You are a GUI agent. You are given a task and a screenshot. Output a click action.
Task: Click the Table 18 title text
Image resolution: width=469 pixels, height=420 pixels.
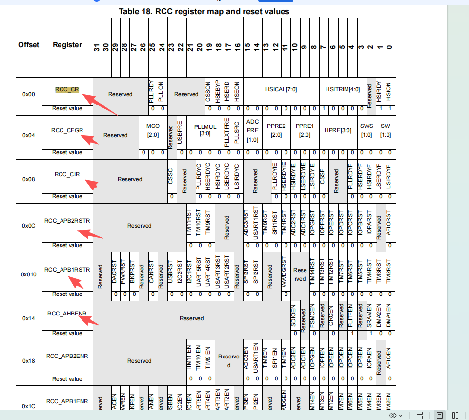click(x=204, y=11)
